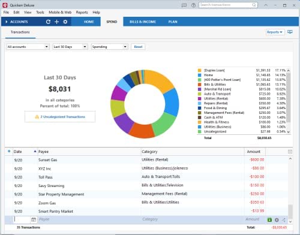Viewport: 300px width, 235px height.
Task: Click the new transaction Category field
Action: pos(193,219)
